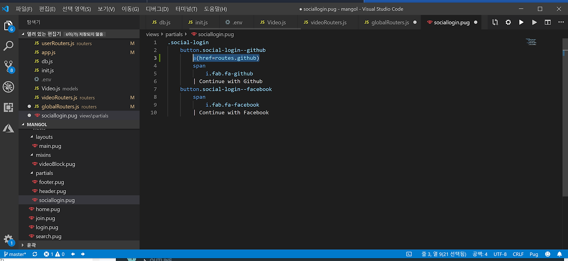Open the 선택 영역(S) menu
This screenshot has width=568, height=261.
76,9
